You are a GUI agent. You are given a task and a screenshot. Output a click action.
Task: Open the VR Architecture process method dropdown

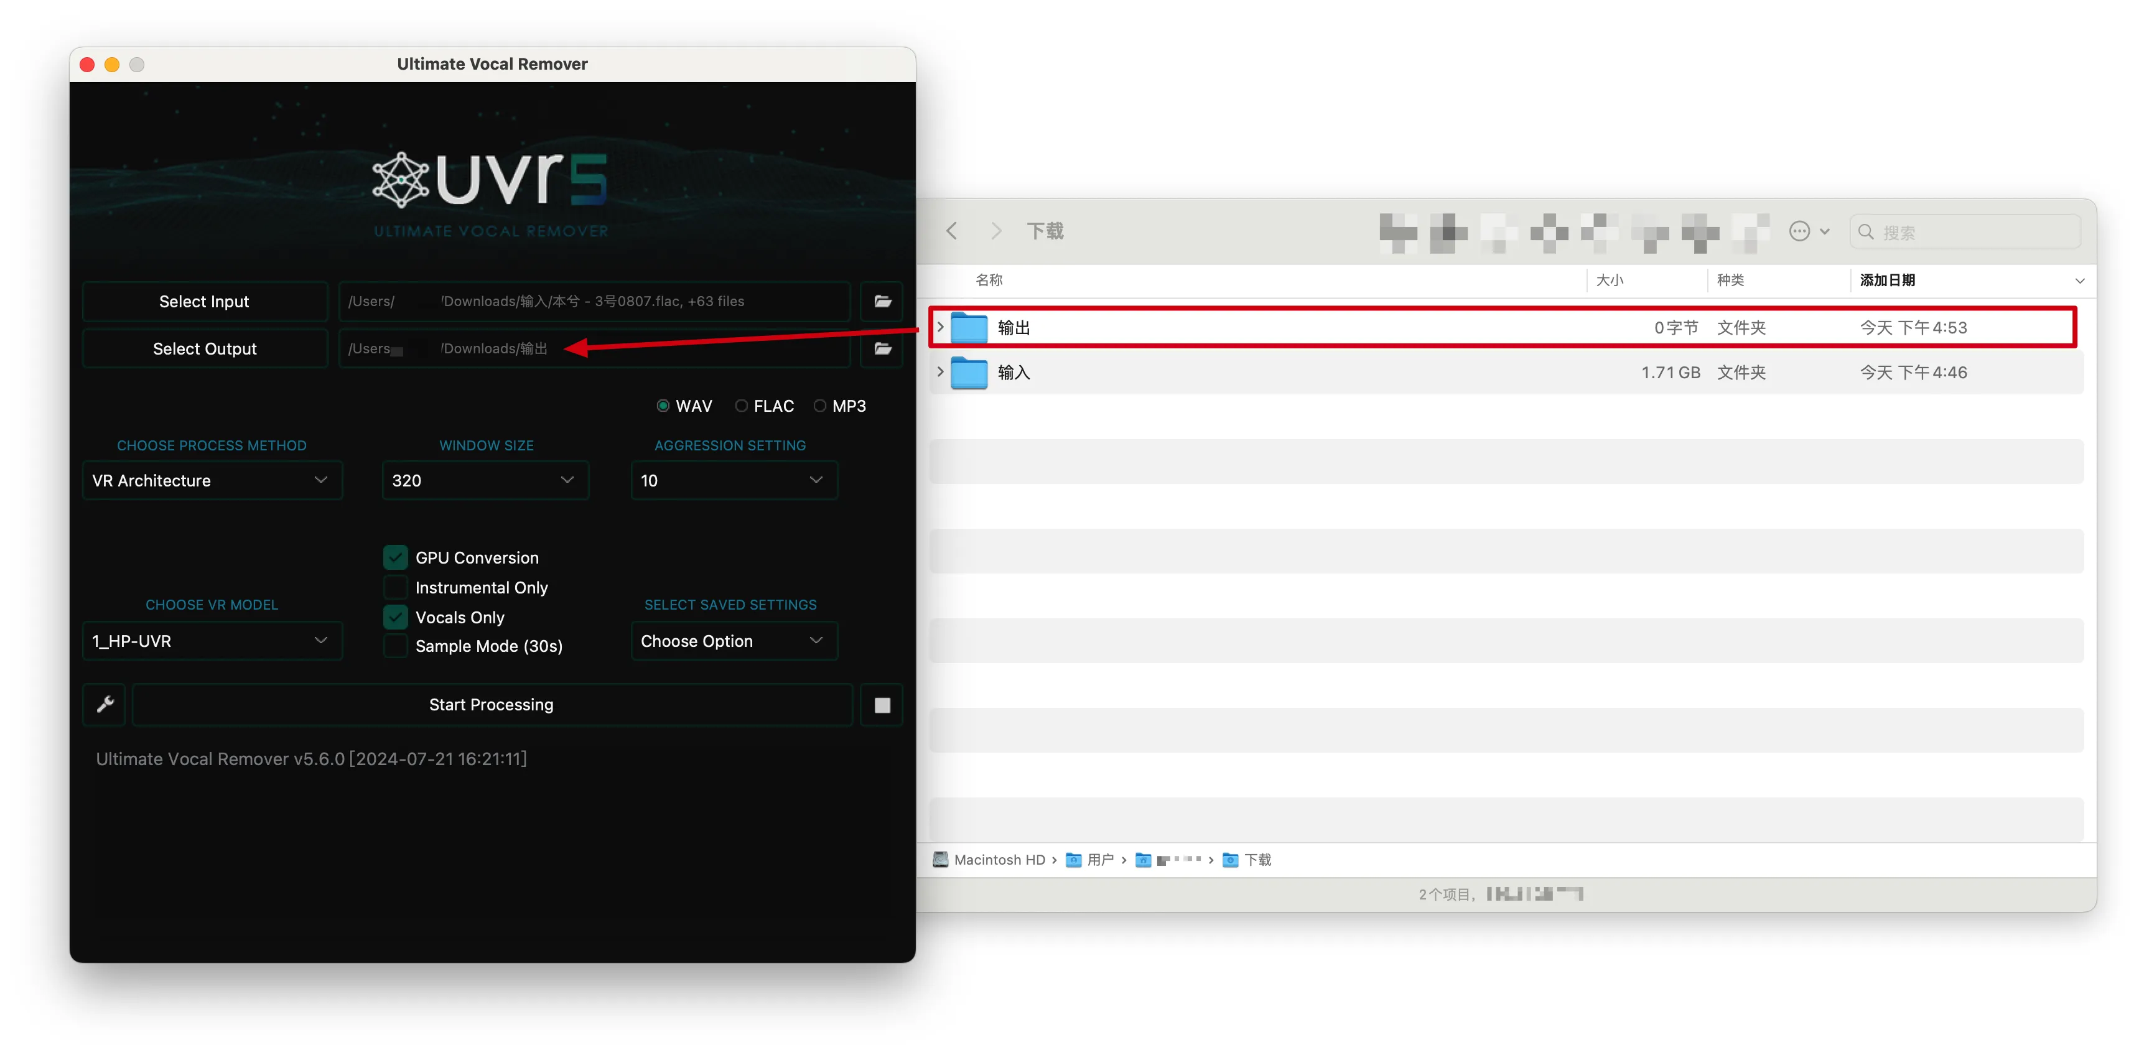[x=213, y=481]
